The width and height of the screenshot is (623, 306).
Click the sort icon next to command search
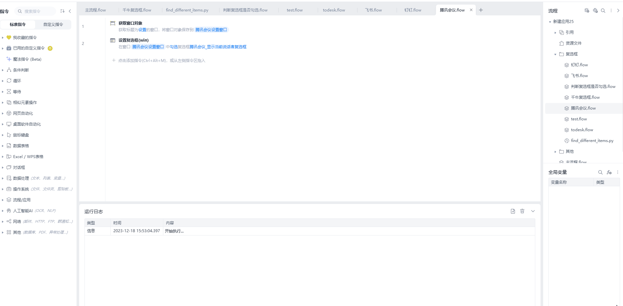(x=62, y=11)
